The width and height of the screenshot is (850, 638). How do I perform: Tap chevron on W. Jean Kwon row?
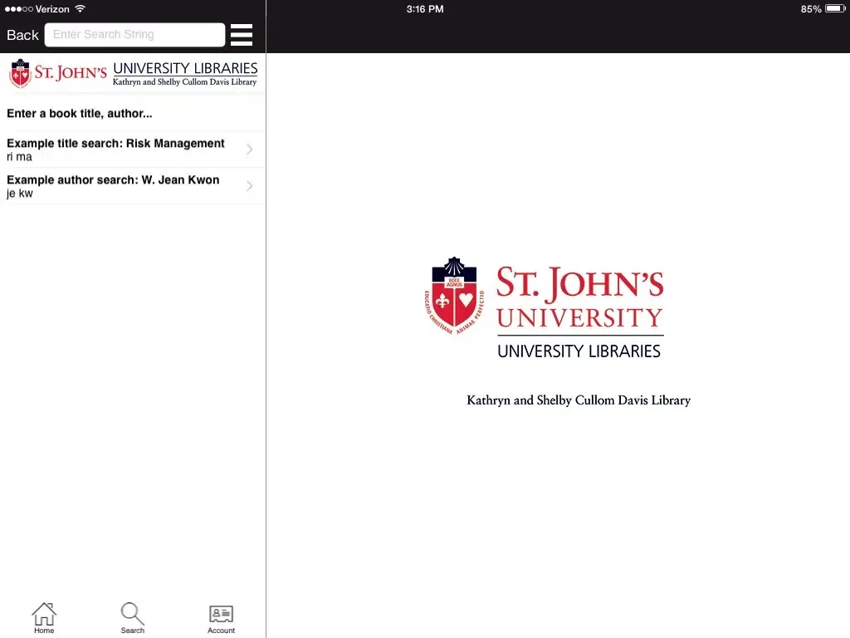tap(249, 186)
